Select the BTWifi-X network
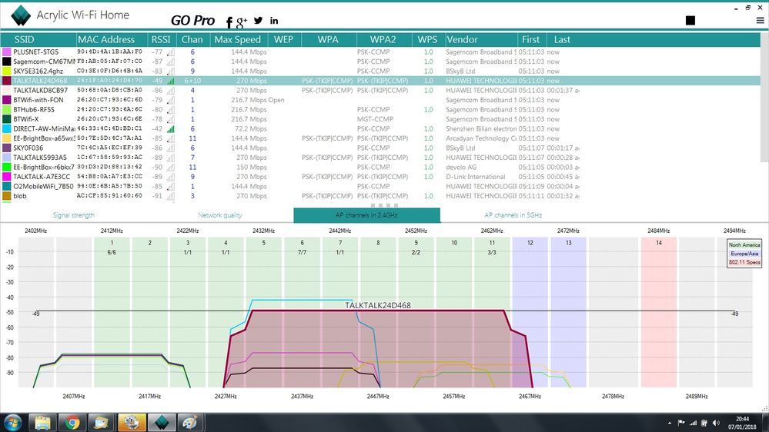Viewport: 769px width, 432px height. [380, 119]
